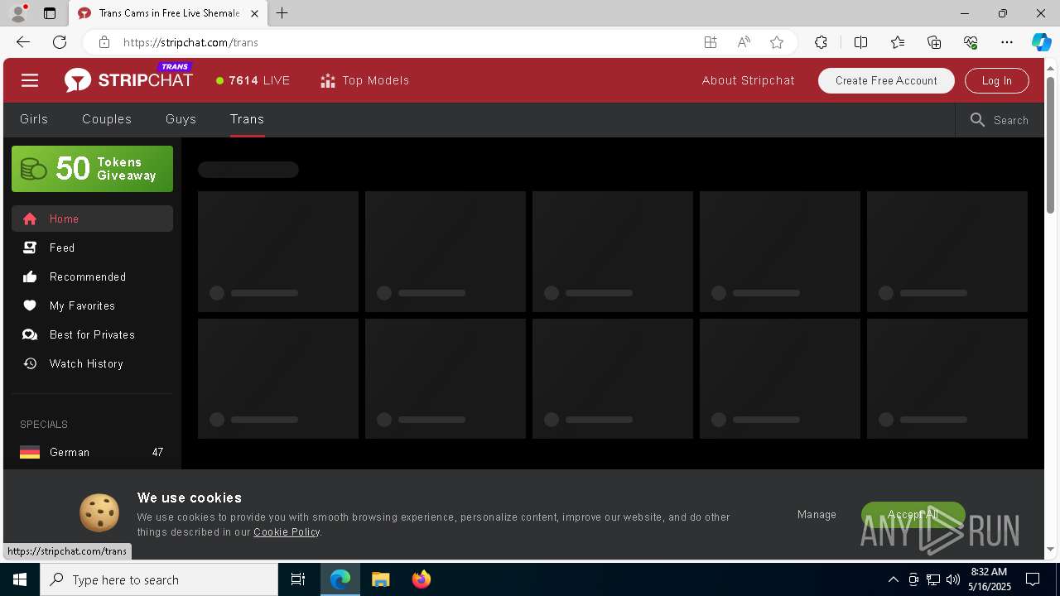Open the hamburger menu in site header
The height and width of the screenshot is (596, 1060).
click(x=30, y=80)
